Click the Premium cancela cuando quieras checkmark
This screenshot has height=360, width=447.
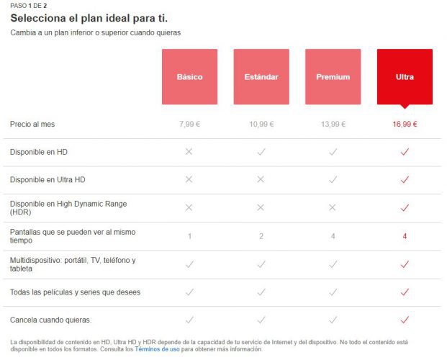(333, 320)
